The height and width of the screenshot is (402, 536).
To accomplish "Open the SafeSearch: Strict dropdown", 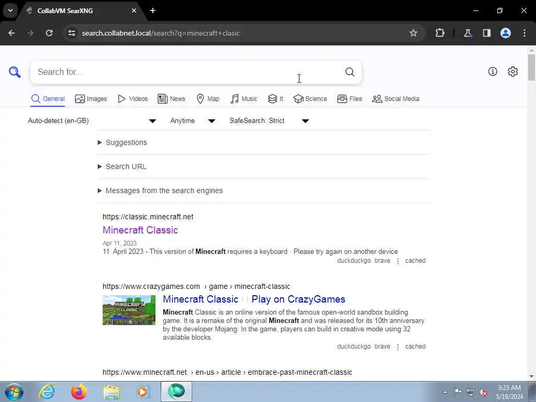I will pos(269,121).
